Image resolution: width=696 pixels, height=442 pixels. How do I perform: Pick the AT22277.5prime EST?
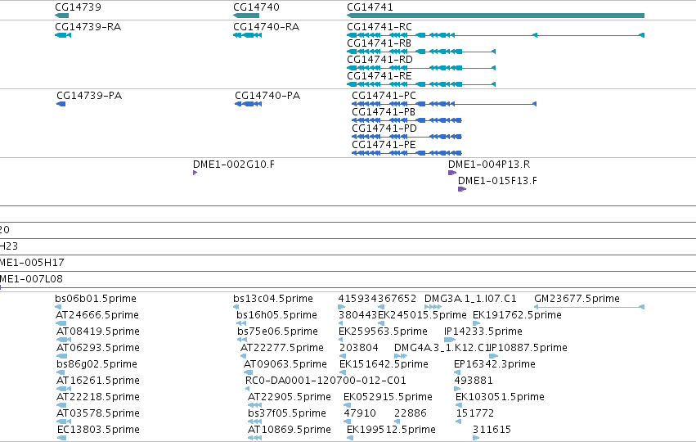coord(282,348)
